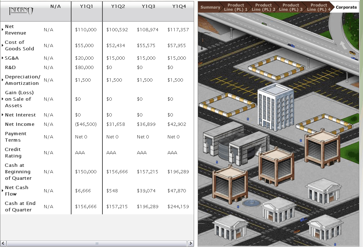Switch to Product Line (PL) 1 tab

(x=235, y=7)
